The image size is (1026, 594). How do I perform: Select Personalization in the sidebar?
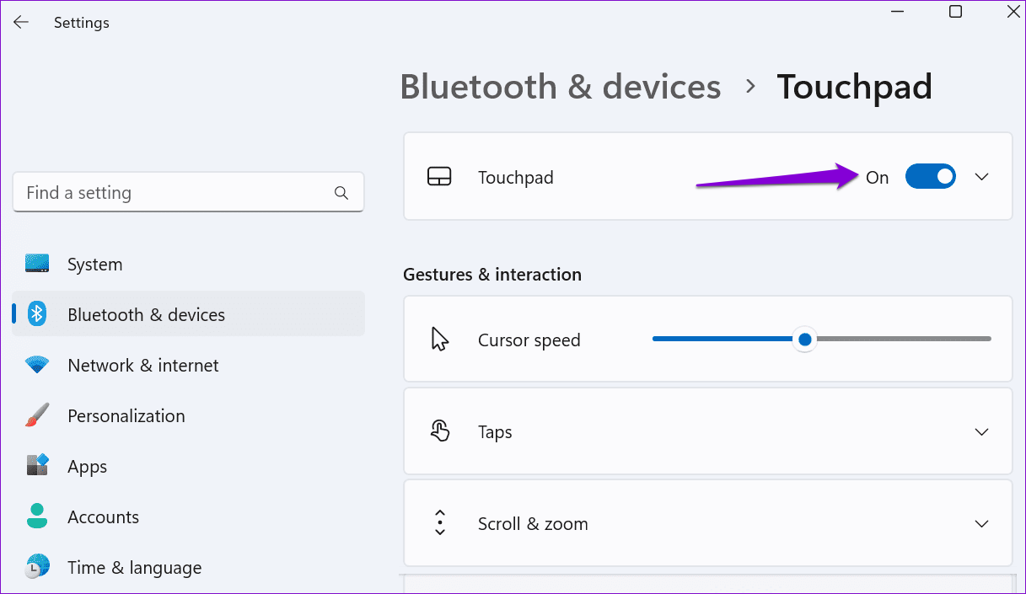pos(126,416)
